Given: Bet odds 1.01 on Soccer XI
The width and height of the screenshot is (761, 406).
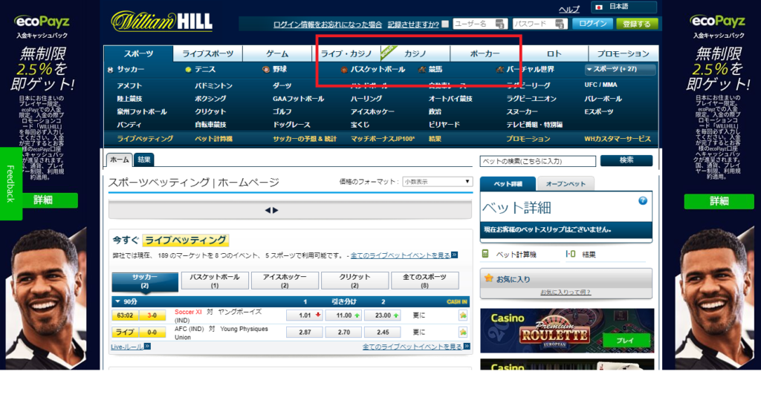Looking at the screenshot, I should tap(304, 315).
